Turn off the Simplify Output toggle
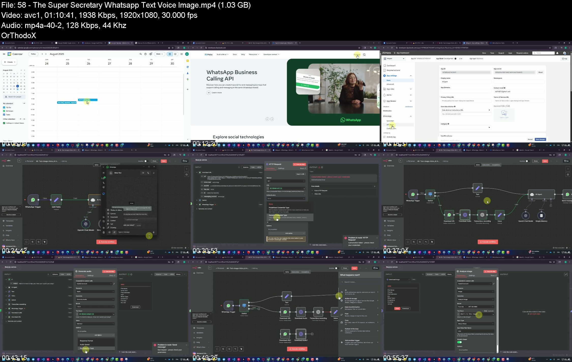The height and width of the screenshot is (362, 572). pos(459,342)
